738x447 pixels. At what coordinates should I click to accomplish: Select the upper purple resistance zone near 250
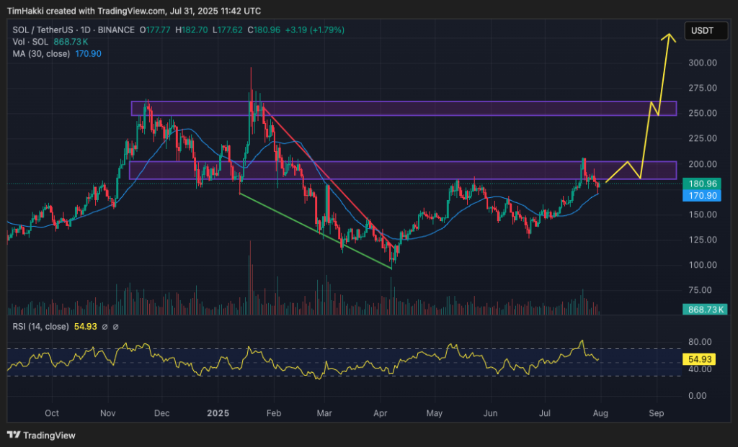(404, 108)
